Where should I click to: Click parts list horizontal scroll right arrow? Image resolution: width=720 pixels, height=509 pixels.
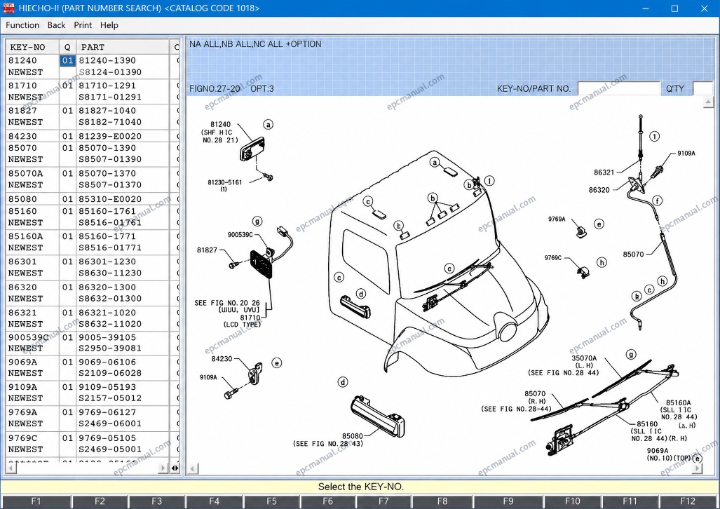pos(163,468)
